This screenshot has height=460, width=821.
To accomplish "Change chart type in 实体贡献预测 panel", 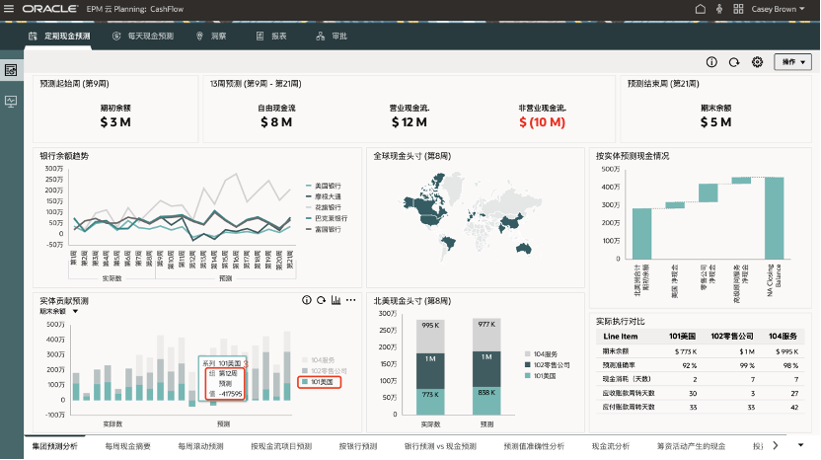I will pyautogui.click(x=336, y=300).
